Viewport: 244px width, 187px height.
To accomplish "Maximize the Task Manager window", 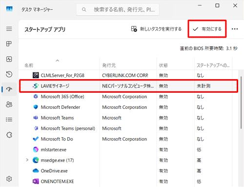I will (x=217, y=5).
